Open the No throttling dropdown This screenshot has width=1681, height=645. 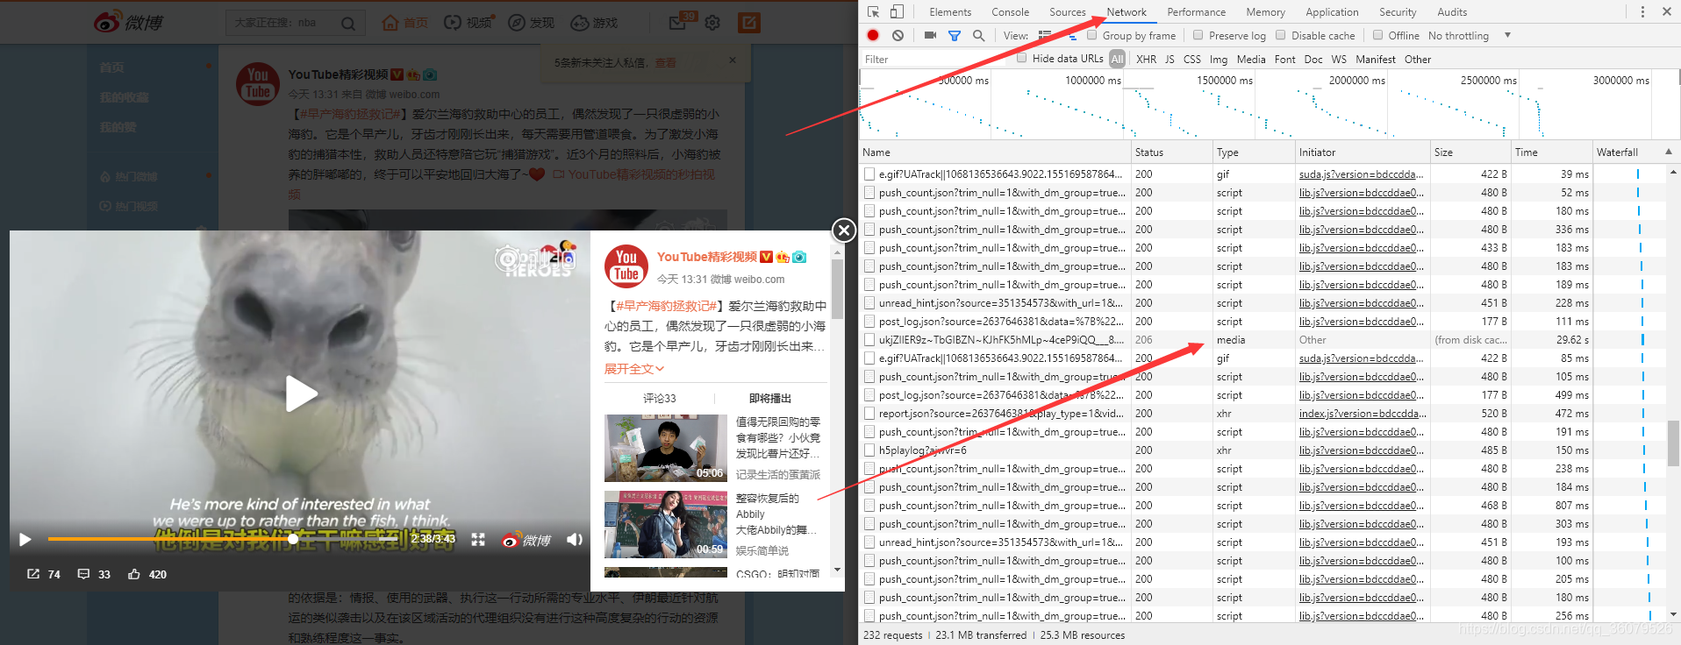(1470, 36)
